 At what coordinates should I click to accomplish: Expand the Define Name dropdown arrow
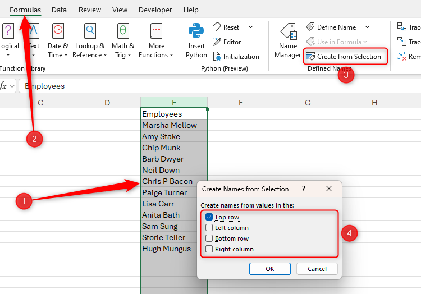point(368,27)
